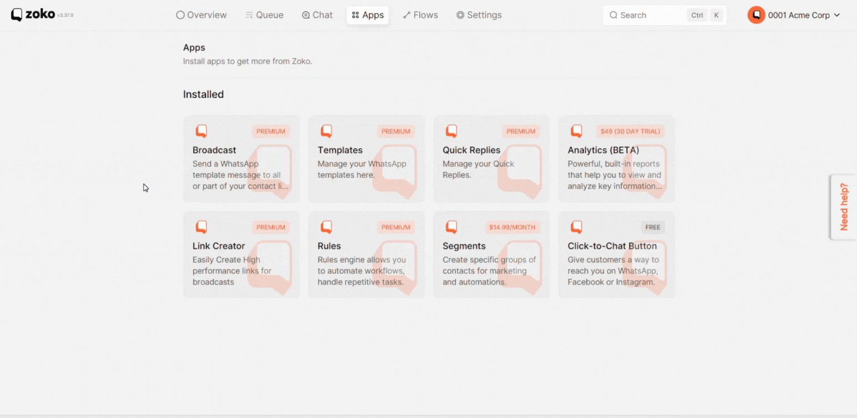Click the Acme Corp account avatar
Screen dimensions: 857x418
(x=756, y=15)
